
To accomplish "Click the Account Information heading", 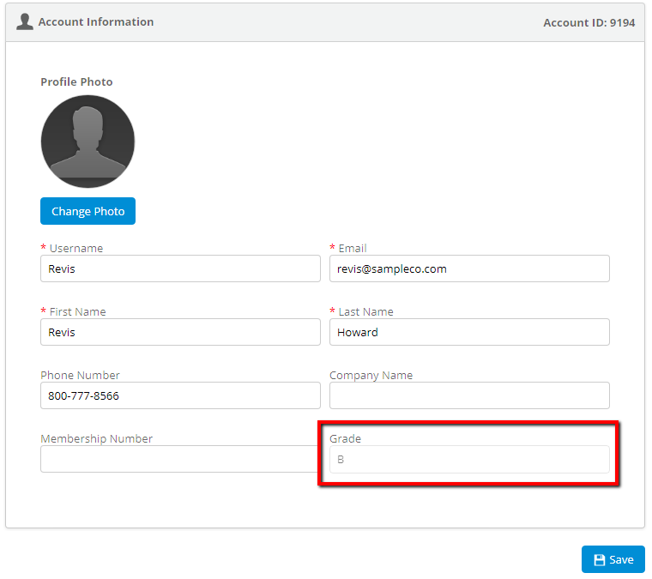I will (x=96, y=21).
